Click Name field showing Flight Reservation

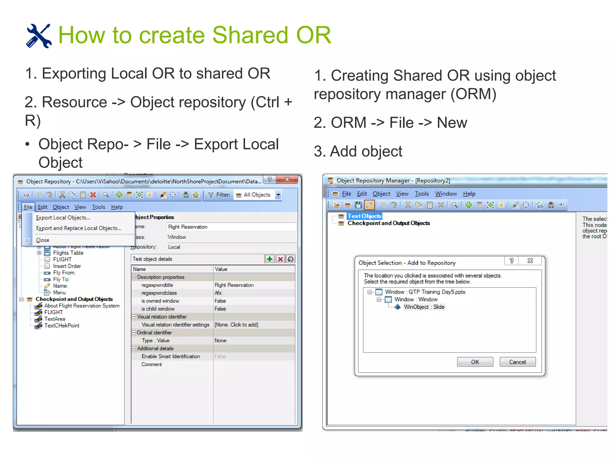(231, 227)
